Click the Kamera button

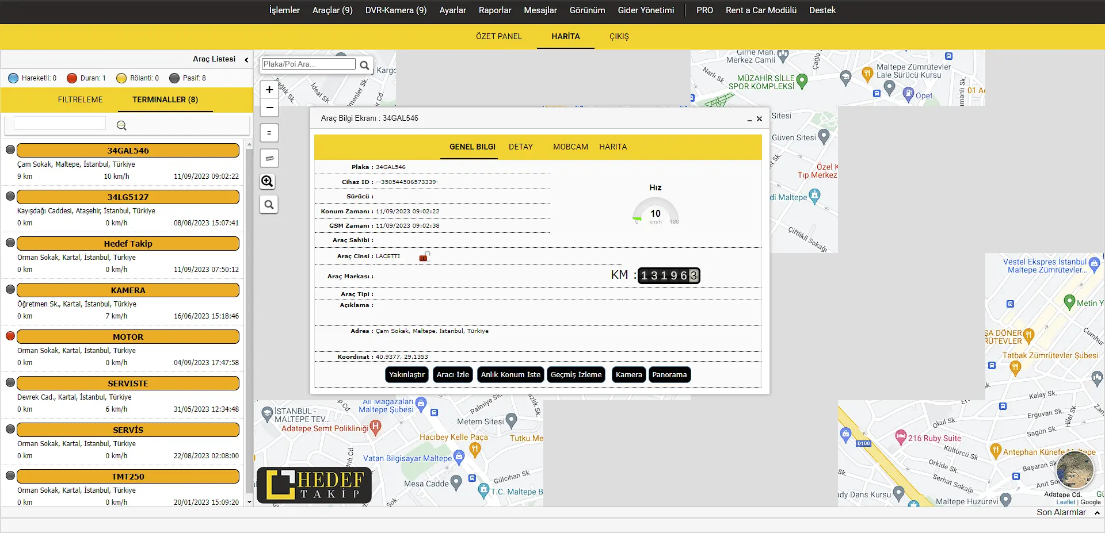[629, 374]
